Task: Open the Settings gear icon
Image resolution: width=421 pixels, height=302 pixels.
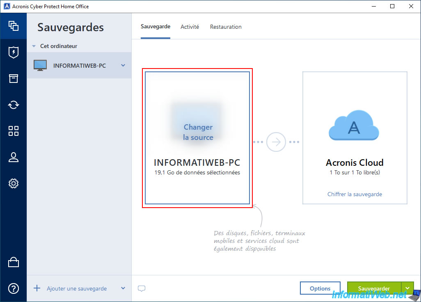Action: click(14, 183)
